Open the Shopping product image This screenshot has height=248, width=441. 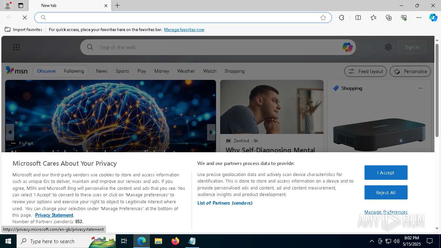pos(379,134)
